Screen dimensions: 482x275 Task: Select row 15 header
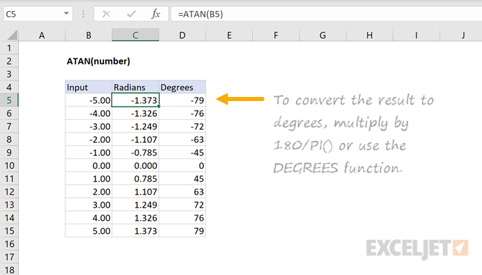(9, 230)
